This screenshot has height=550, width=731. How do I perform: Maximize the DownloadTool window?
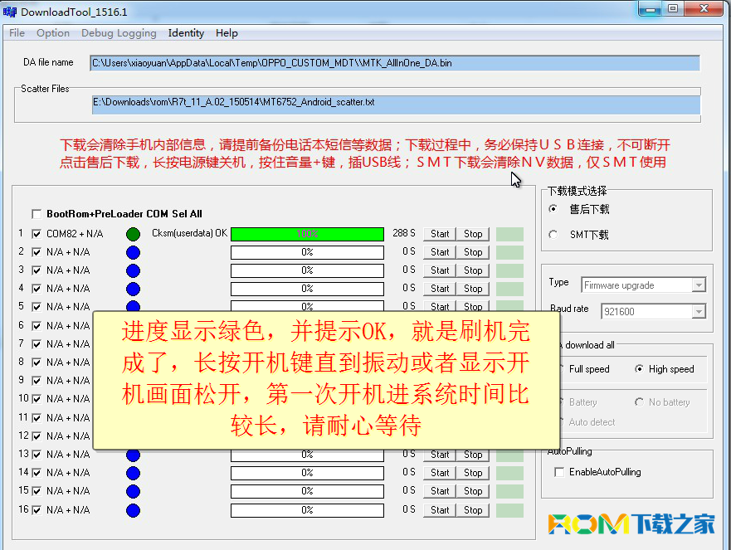point(673,9)
